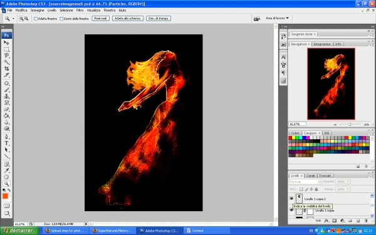Select the Crop tool
Viewport: 376px width, 235px height.
(x=6, y=68)
